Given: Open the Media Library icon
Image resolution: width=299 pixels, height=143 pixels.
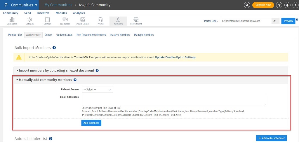Looking at the screenshot, I should click(83, 20).
